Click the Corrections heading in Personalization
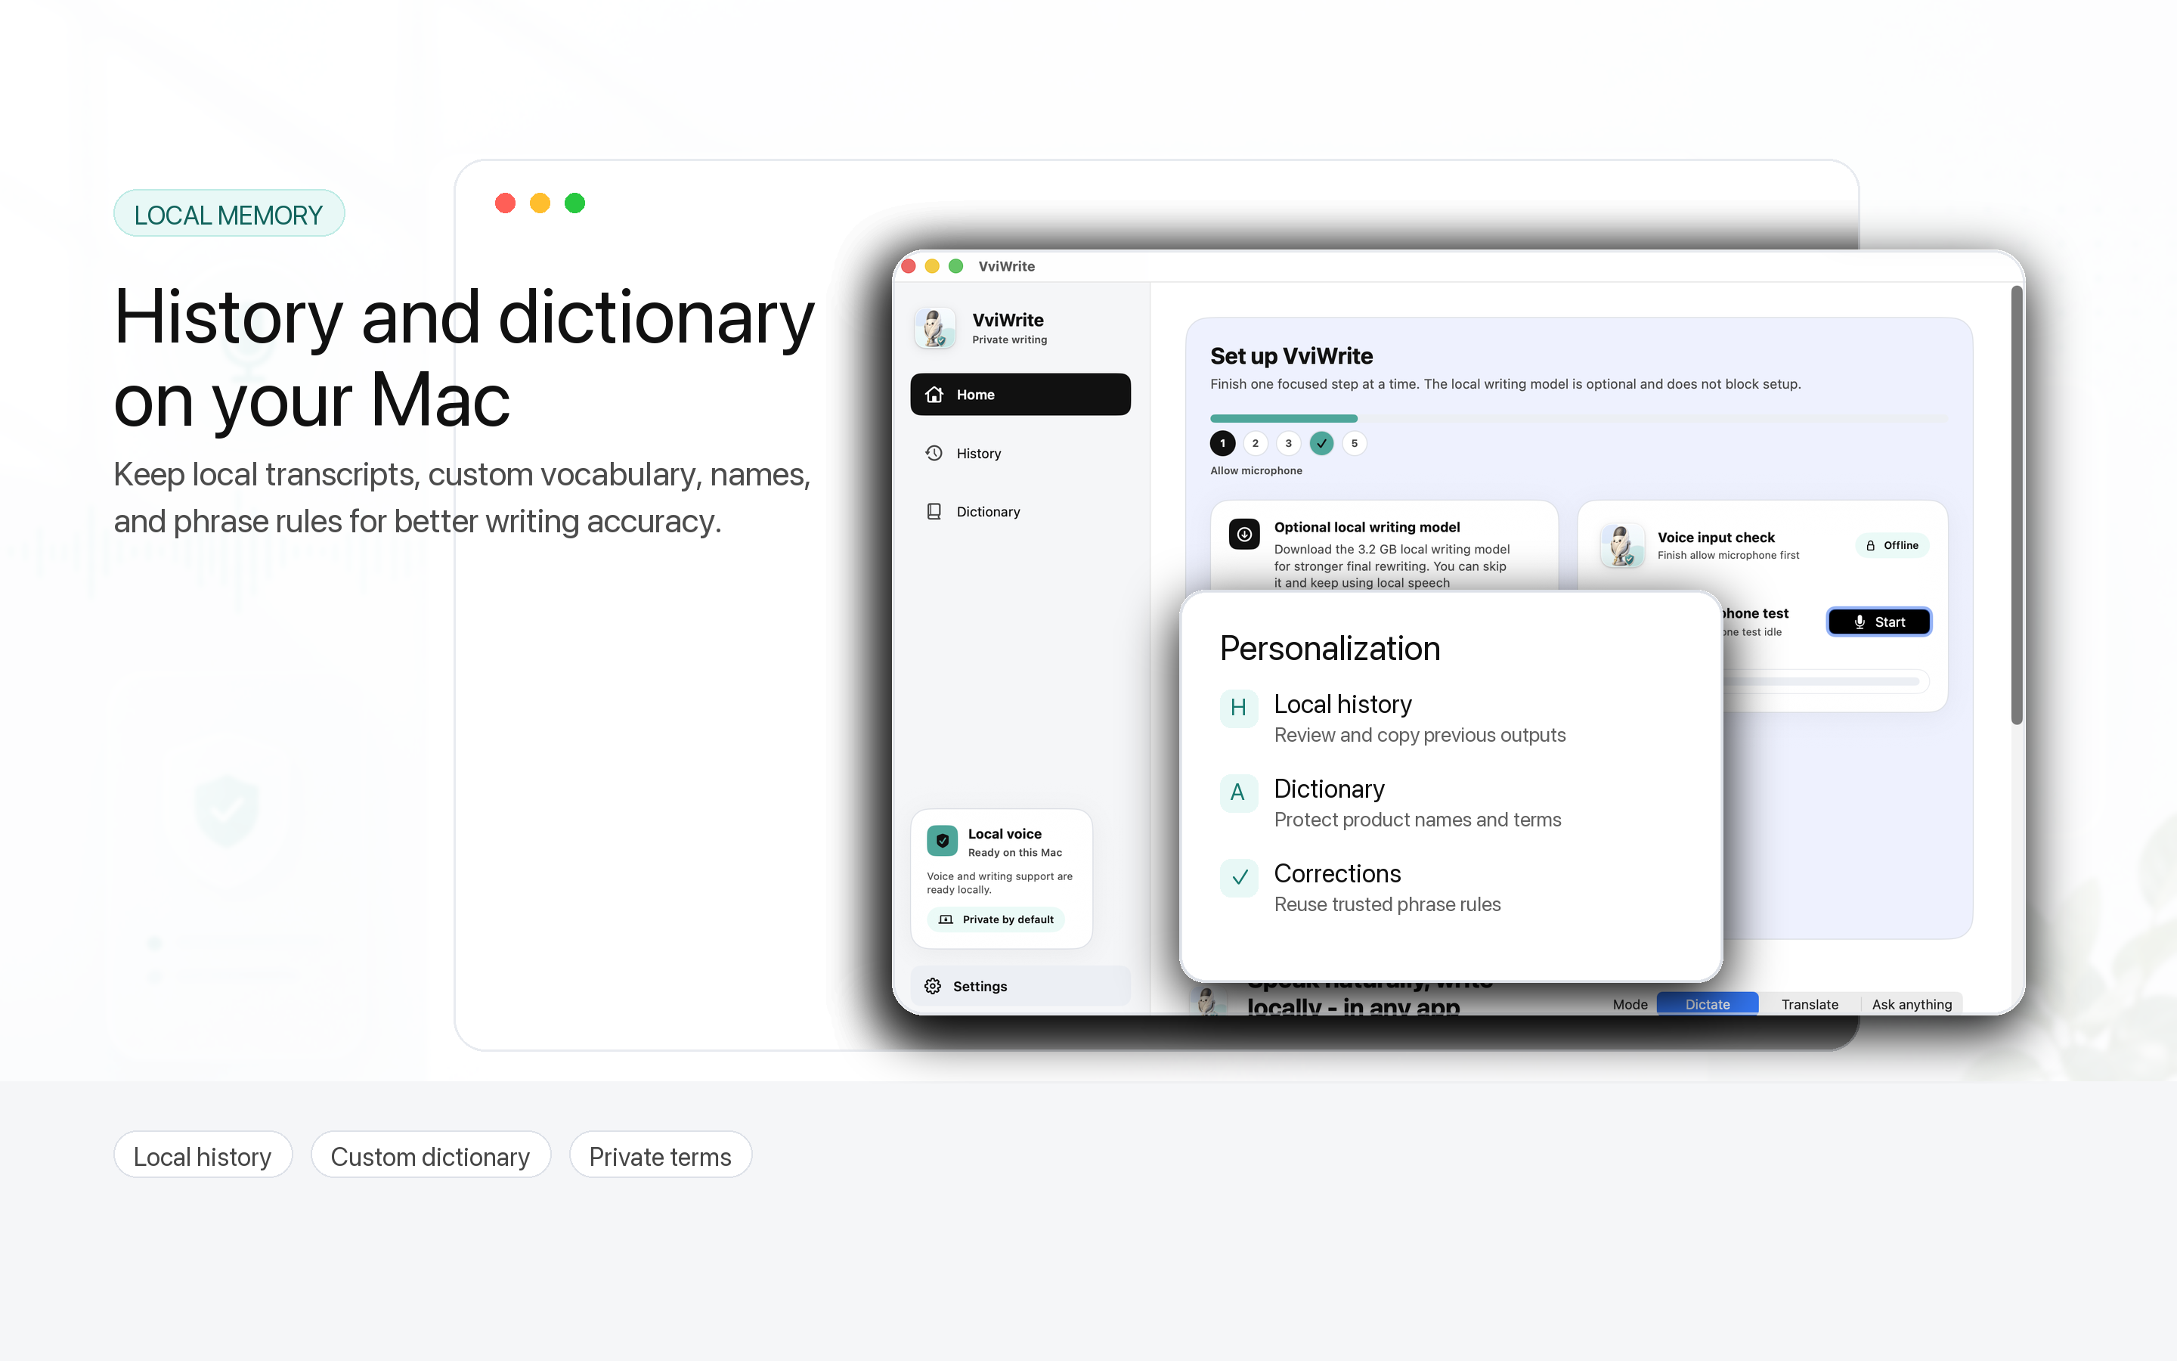 click(1336, 873)
